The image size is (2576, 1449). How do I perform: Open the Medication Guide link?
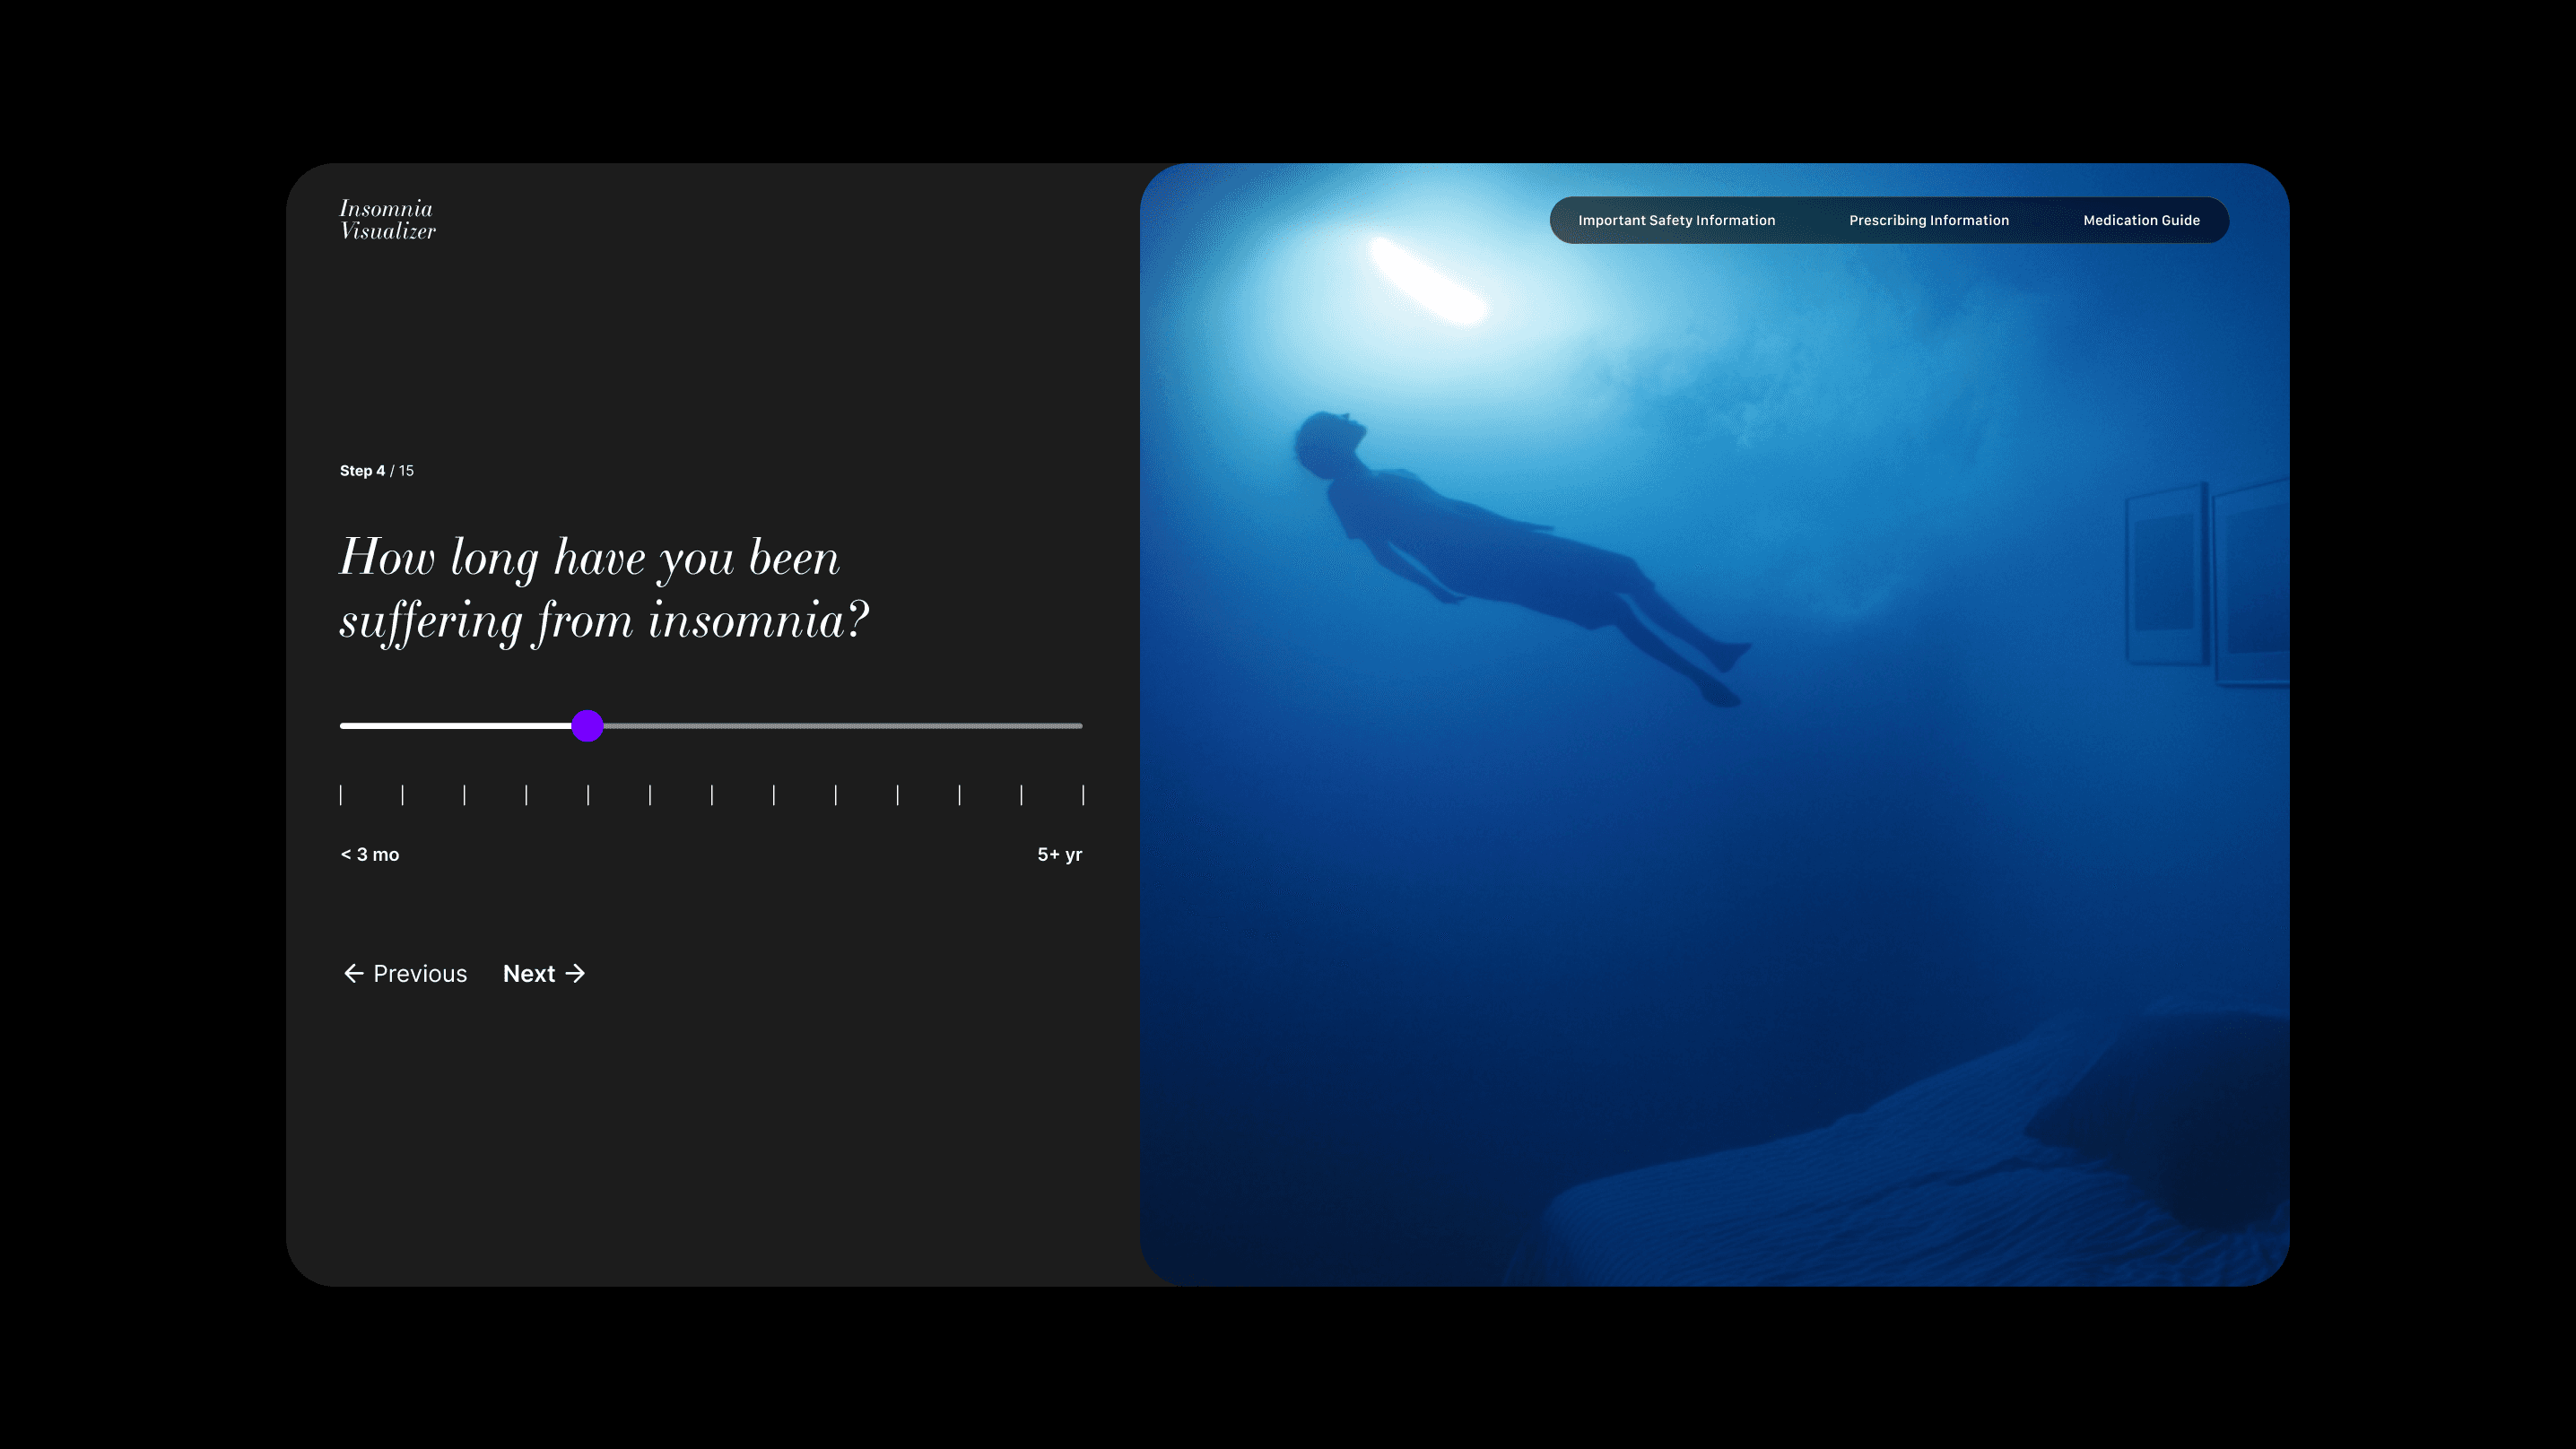tap(2140, 220)
